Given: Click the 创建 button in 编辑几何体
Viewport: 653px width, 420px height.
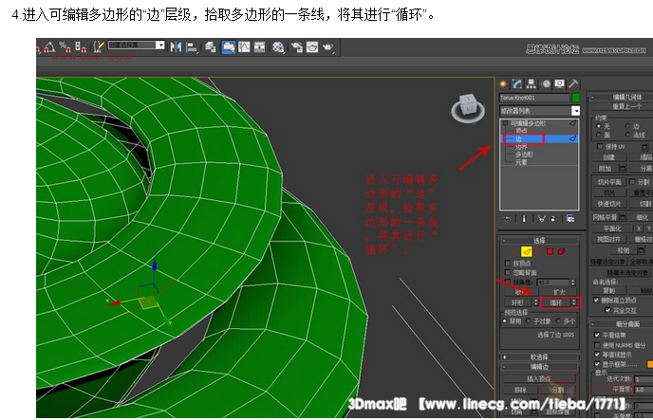Looking at the screenshot, I should (609, 157).
